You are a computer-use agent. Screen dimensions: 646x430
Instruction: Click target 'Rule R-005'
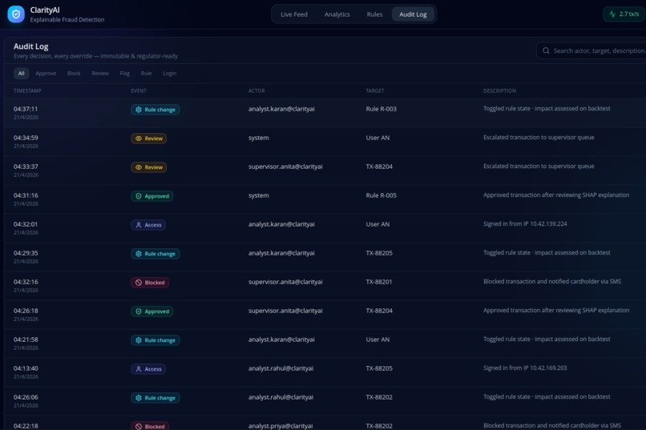click(381, 195)
